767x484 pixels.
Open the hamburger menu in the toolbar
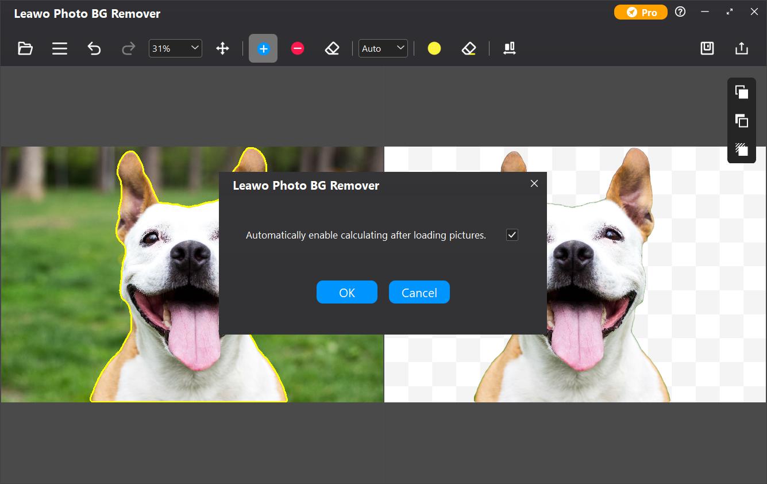60,49
